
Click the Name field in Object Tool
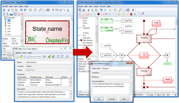48,62
